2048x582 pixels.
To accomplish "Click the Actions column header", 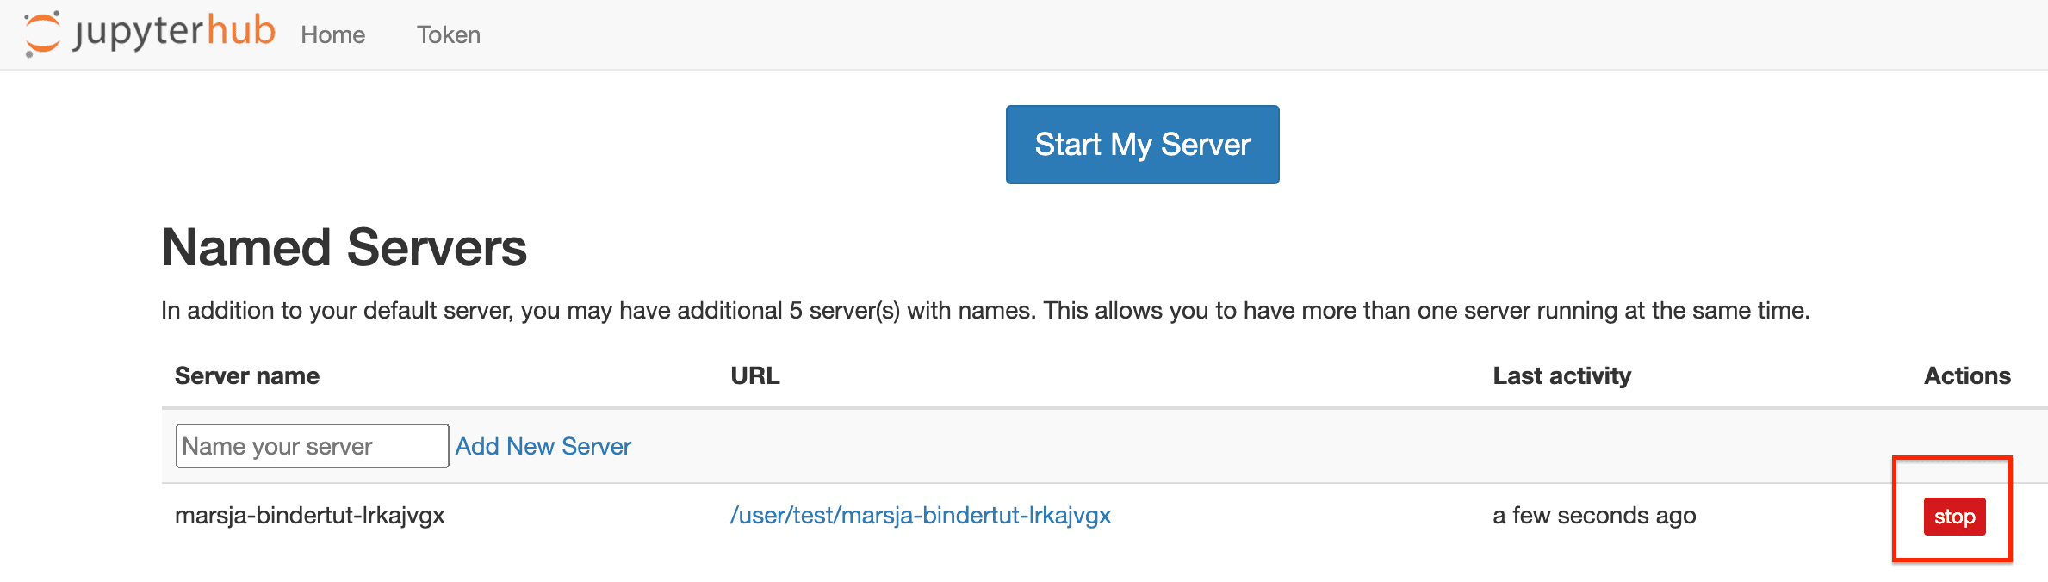I will point(1967,376).
